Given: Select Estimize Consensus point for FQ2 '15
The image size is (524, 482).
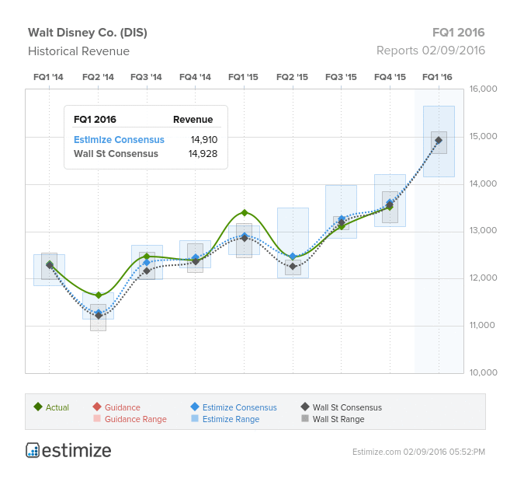Looking at the screenshot, I should pyautogui.click(x=293, y=257).
